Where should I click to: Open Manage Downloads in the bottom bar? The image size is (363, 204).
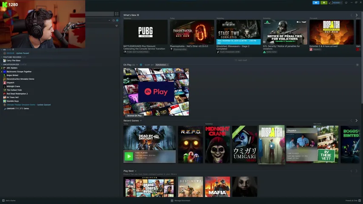(180, 201)
